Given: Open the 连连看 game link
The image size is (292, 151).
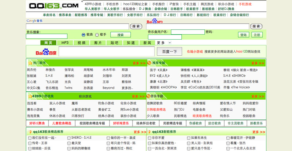Looking at the screenshot, I should click(x=32, y=103).
